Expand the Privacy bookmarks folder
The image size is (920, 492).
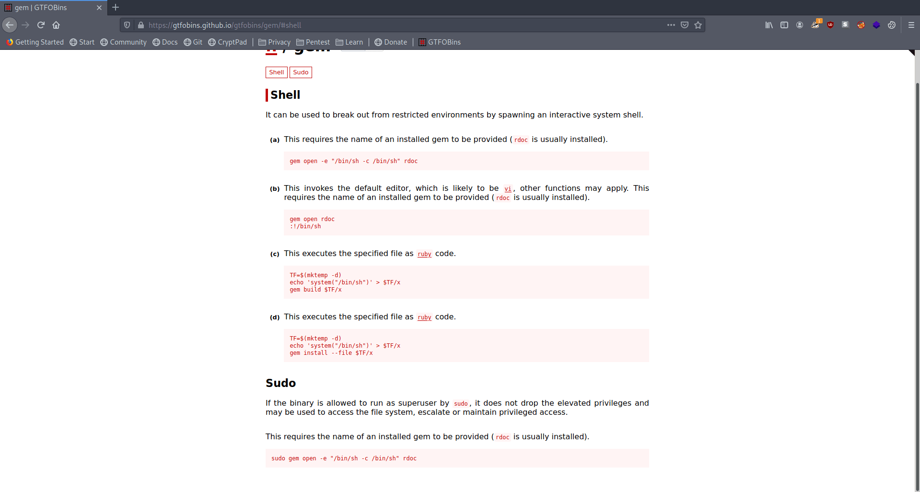tap(274, 42)
